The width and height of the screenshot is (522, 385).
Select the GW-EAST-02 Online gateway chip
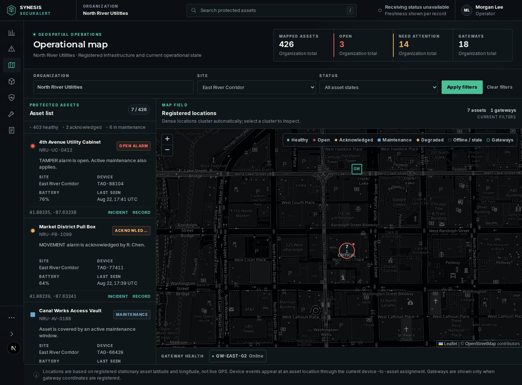point(238,356)
